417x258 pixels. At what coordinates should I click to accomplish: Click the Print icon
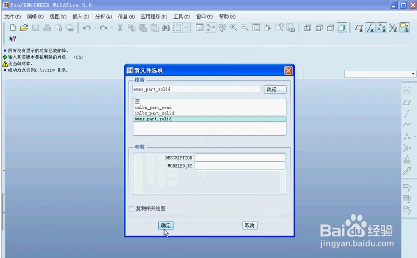47,28
